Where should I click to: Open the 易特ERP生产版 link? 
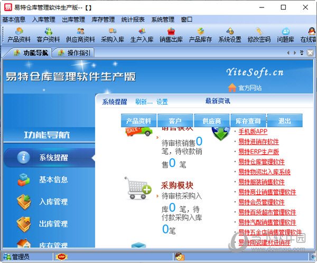pyautogui.click(x=258, y=152)
